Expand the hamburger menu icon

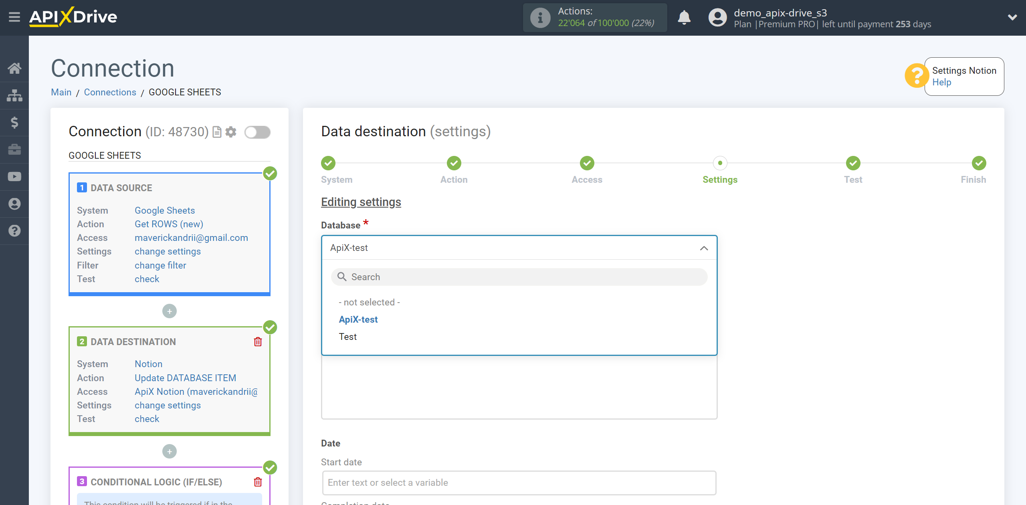(x=14, y=18)
